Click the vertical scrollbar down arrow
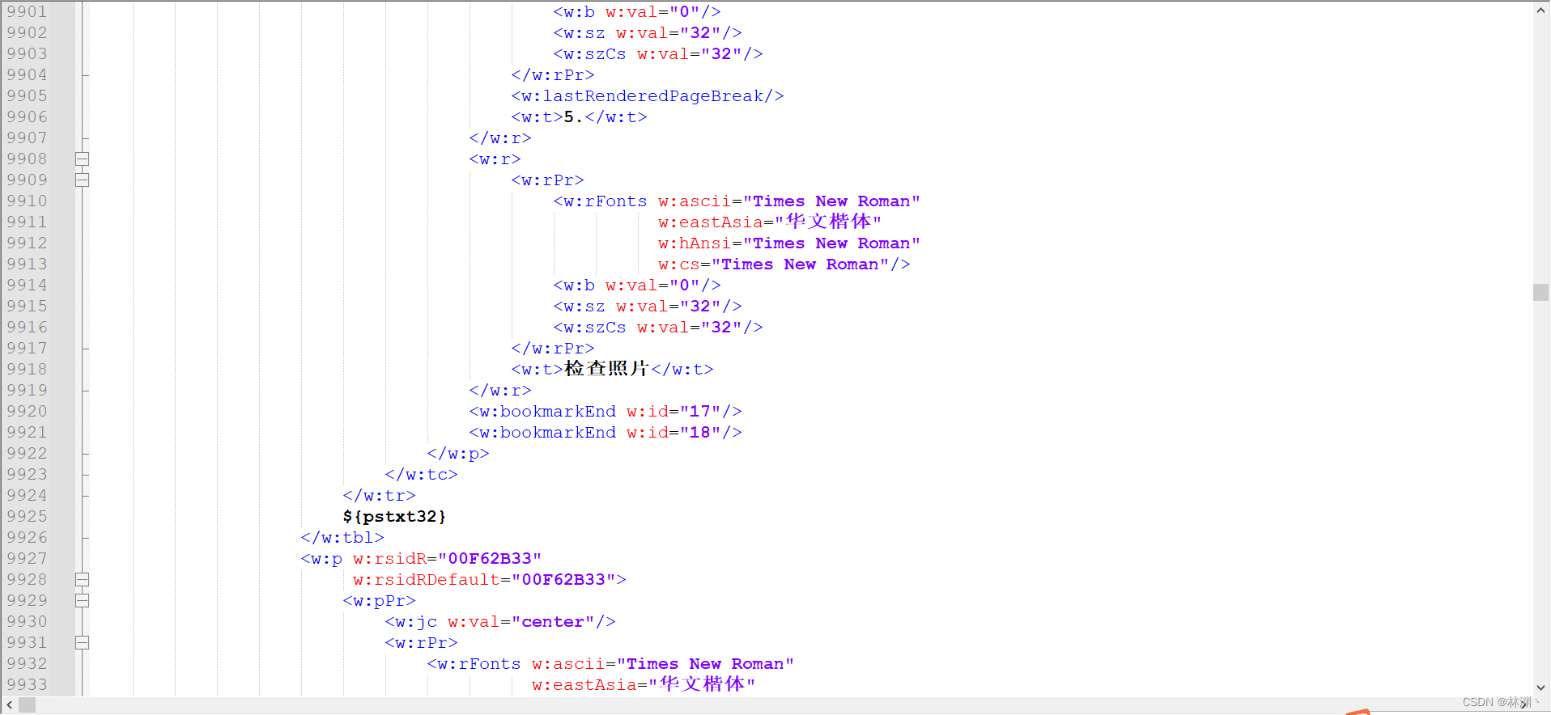1551x715 pixels. [x=1540, y=688]
